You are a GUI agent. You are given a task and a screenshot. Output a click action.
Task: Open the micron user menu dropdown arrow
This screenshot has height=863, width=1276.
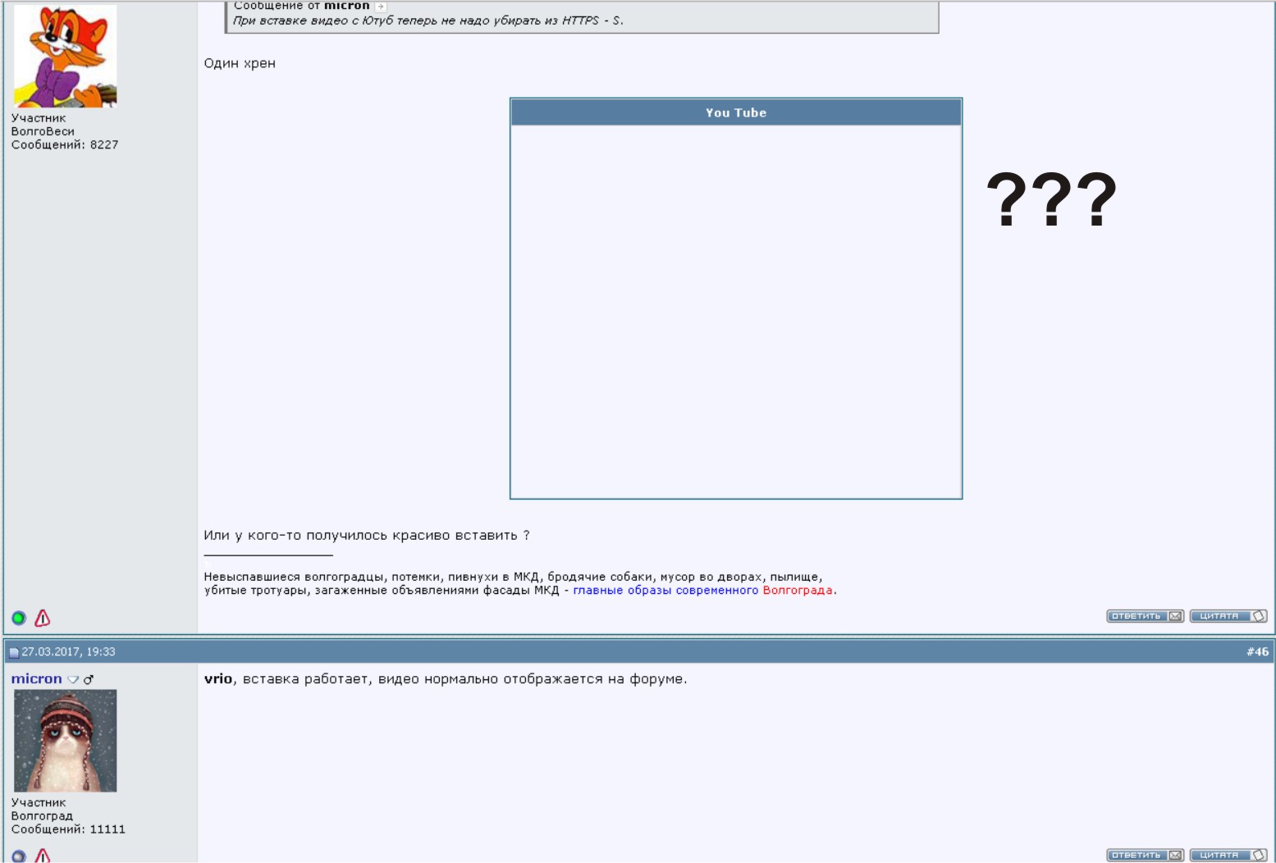pos(73,679)
